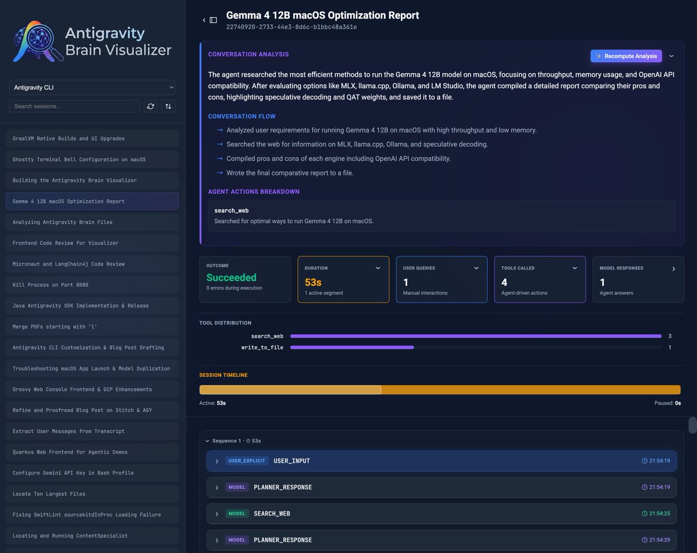Open Frontend Code Review for Visualizer session
The height and width of the screenshot is (553, 697).
(x=92, y=243)
